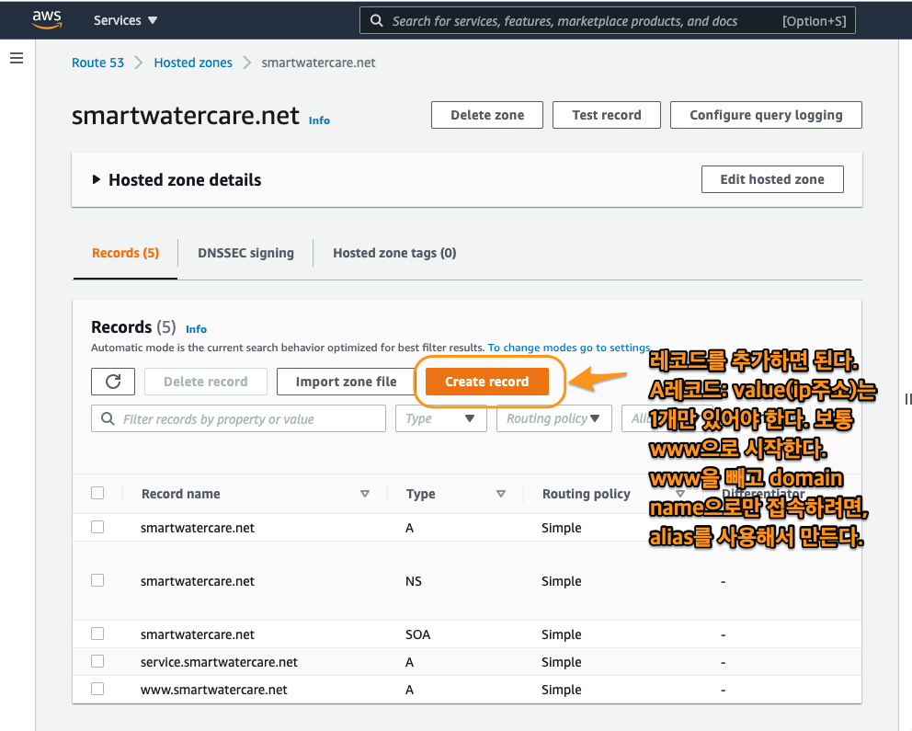
Task: Click the refresh records icon button
Action: pos(113,382)
